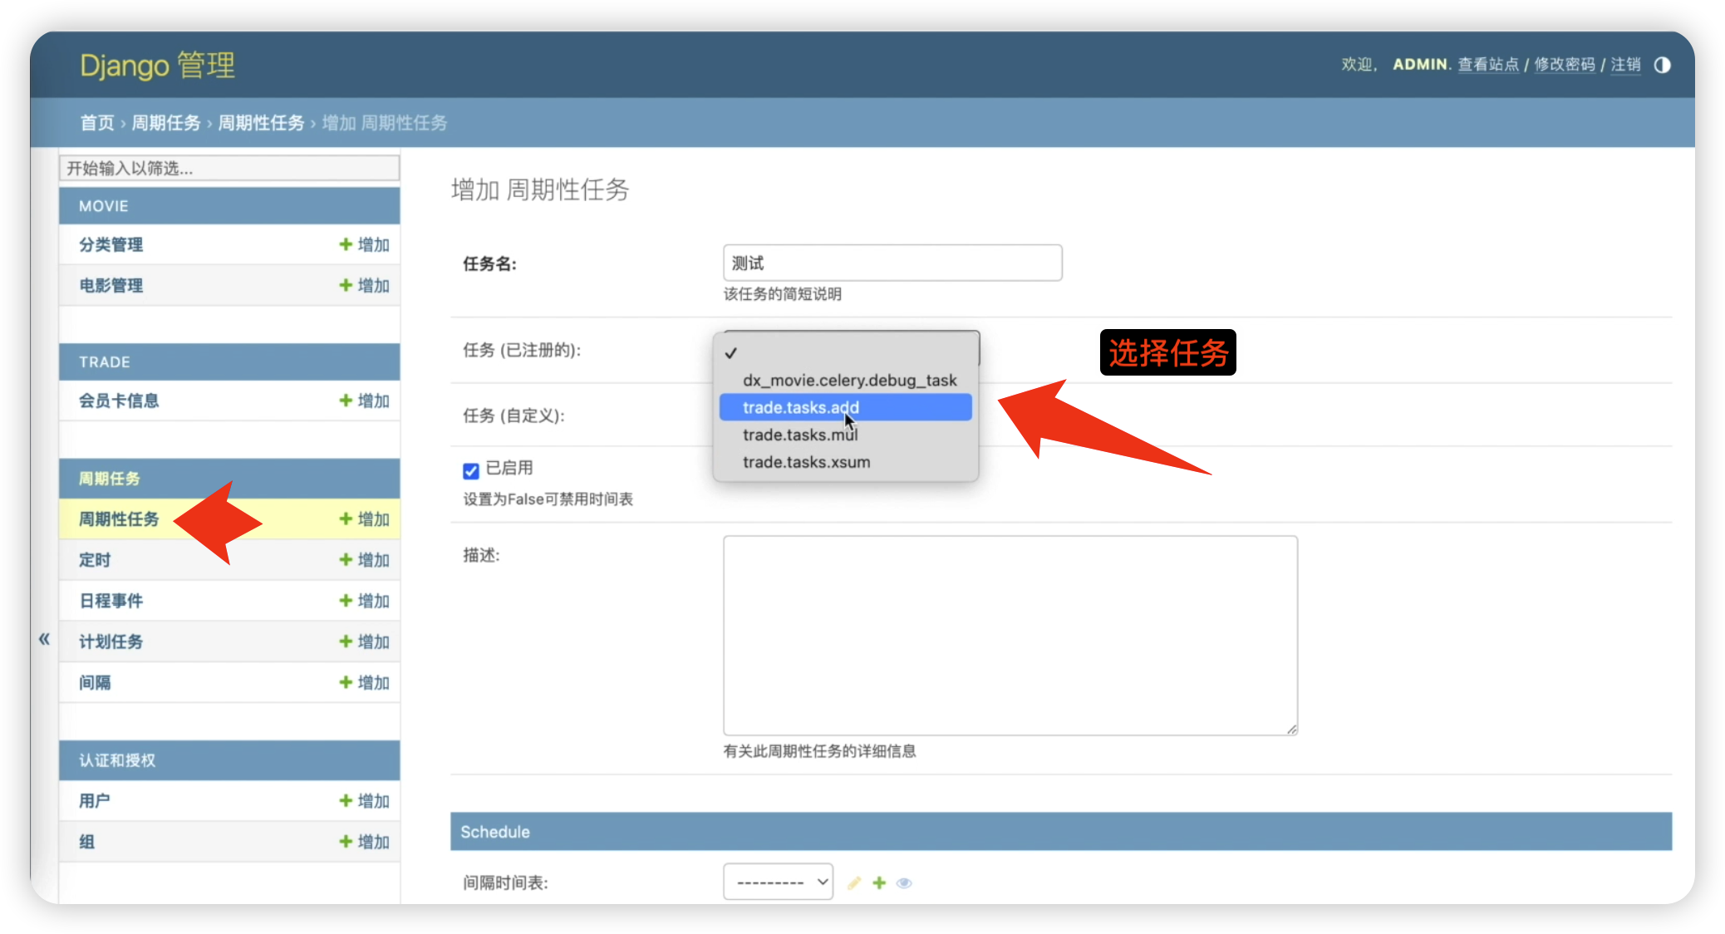
Task: Add a new 组 entry
Action: click(x=365, y=841)
